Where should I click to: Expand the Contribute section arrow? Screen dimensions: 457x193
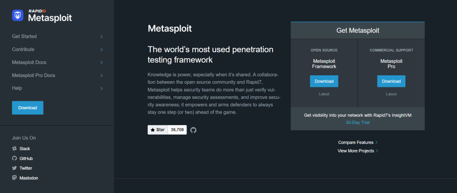tap(102, 49)
